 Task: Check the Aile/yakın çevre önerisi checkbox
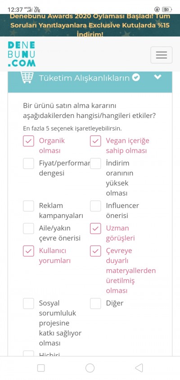28,229
